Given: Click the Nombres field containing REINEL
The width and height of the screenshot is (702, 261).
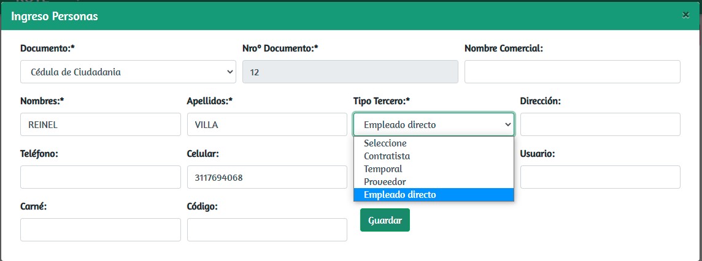Looking at the screenshot, I should coord(101,124).
